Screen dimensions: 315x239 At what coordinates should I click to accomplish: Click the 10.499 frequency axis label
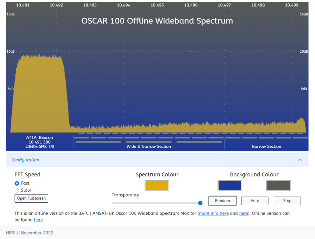(x=292, y=5)
